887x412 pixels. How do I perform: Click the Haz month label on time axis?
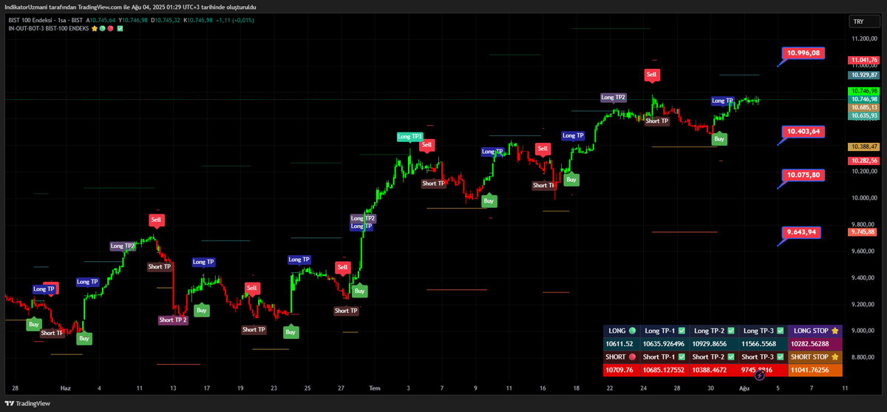point(65,388)
